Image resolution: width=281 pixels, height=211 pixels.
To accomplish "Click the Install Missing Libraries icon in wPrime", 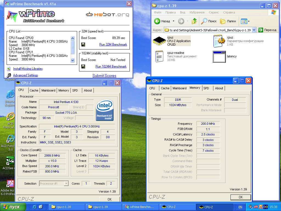I will pos(9,69).
